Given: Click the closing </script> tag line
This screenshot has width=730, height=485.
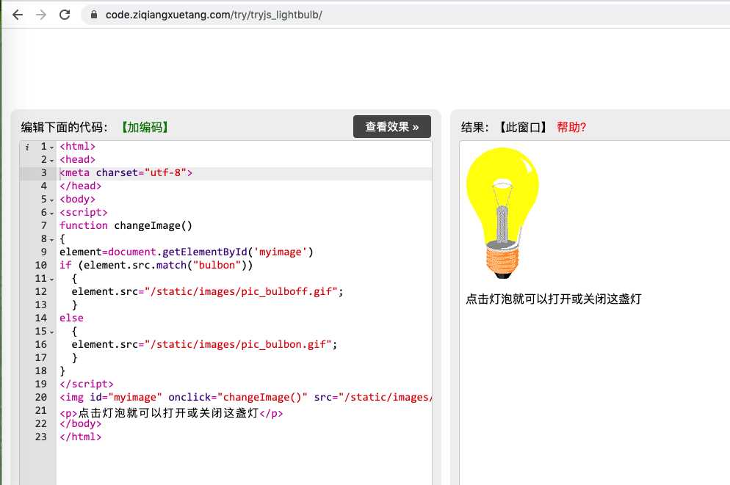Looking at the screenshot, I should [x=87, y=384].
